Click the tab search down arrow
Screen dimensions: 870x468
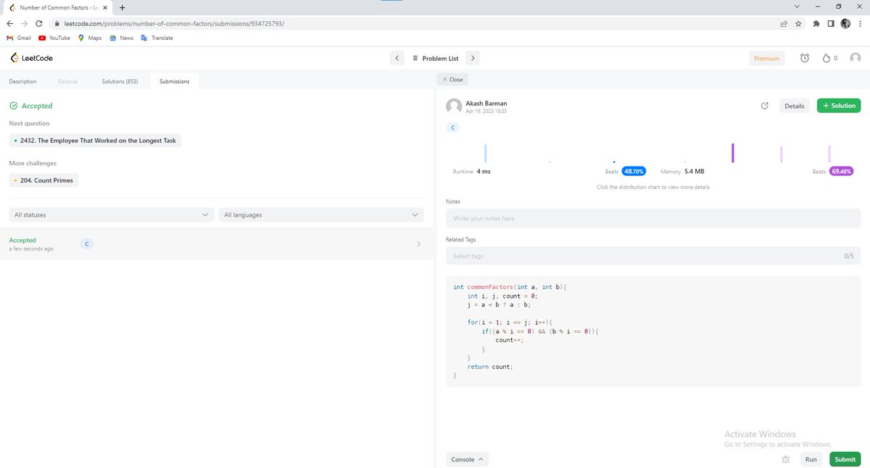(x=797, y=7)
